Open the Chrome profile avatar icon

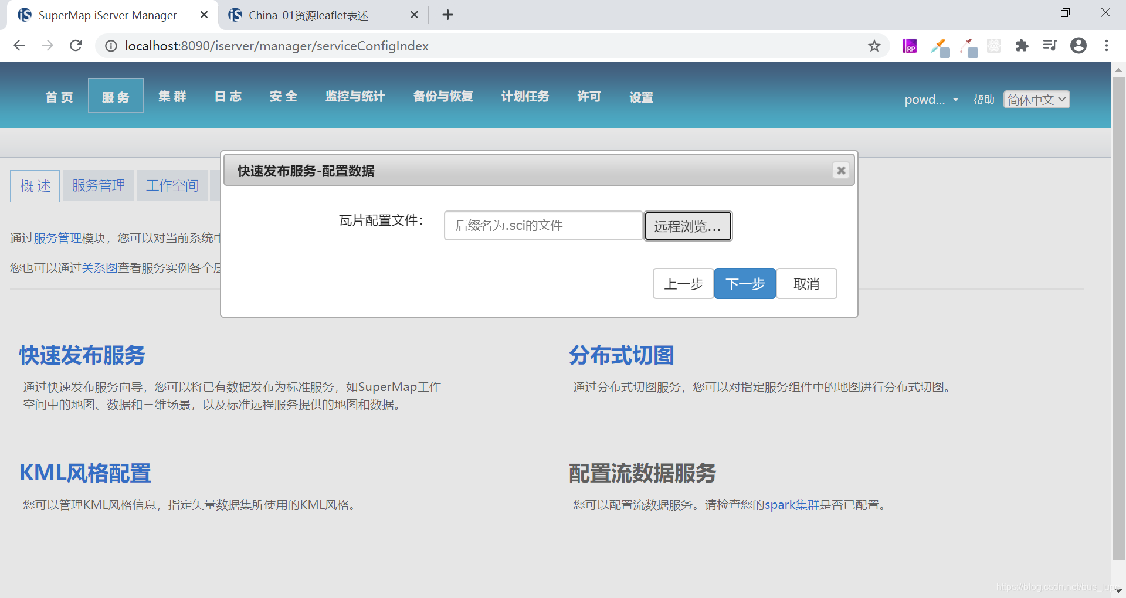tap(1078, 46)
